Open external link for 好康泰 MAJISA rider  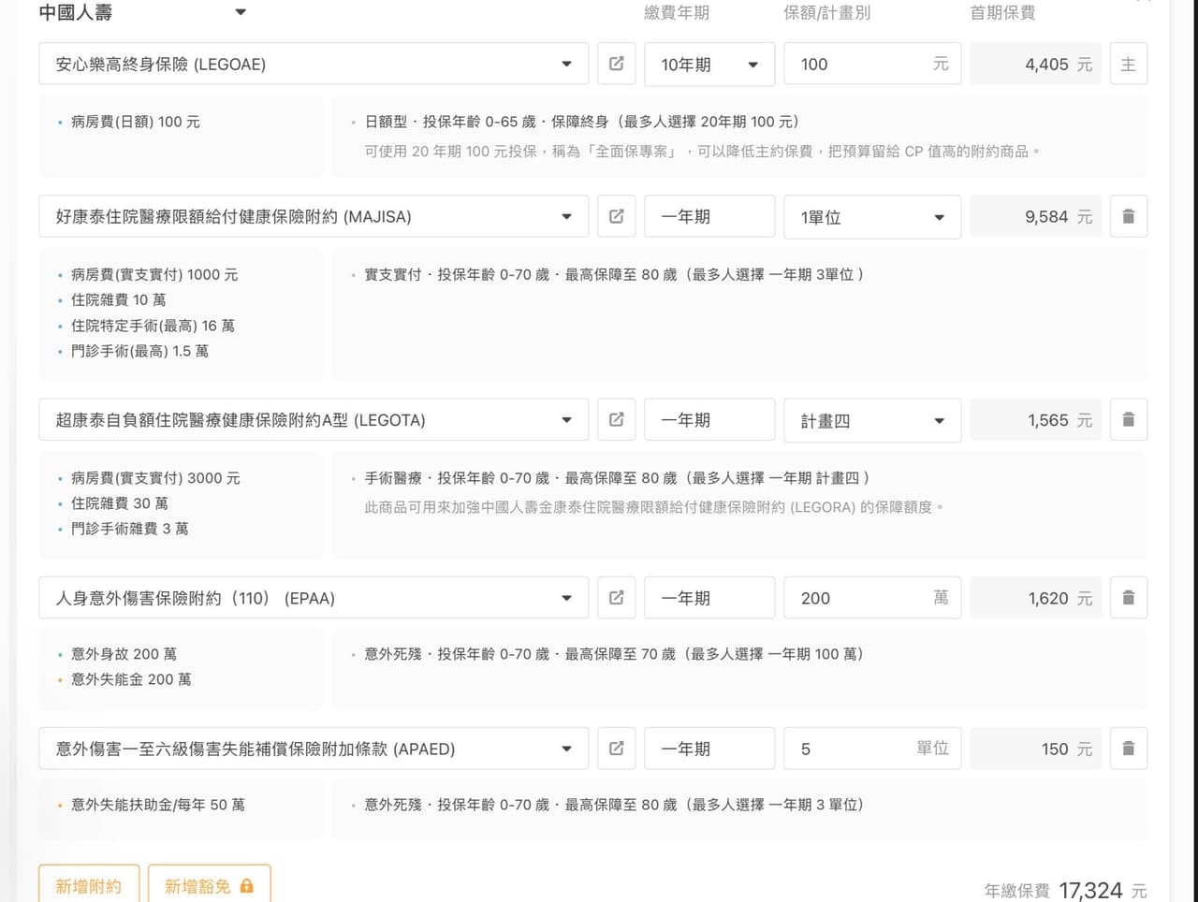[616, 216]
